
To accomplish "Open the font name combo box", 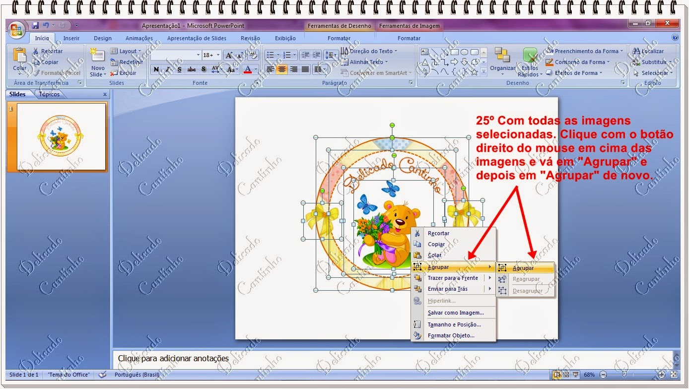I will 176,55.
